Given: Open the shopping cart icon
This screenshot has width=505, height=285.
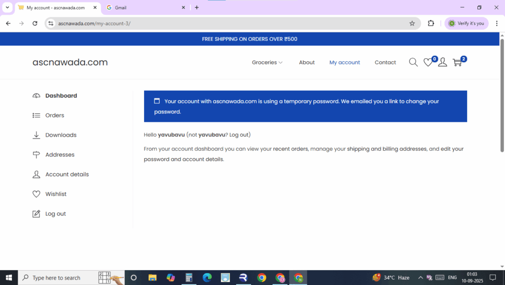Looking at the screenshot, I should click(457, 63).
